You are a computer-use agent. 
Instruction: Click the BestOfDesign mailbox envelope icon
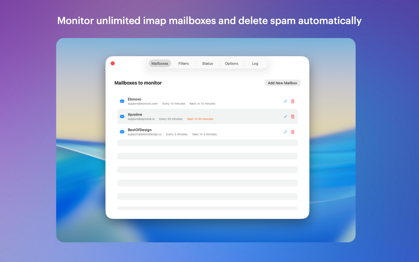(122, 132)
